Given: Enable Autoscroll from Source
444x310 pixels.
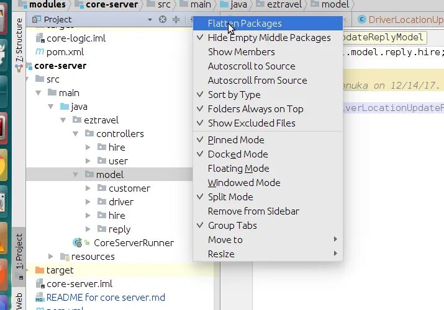Looking at the screenshot, I should click(268, 80).
